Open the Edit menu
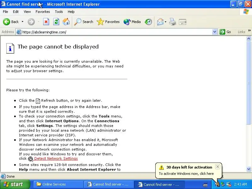Viewport: 252px width, 189px height. pos(16,12)
